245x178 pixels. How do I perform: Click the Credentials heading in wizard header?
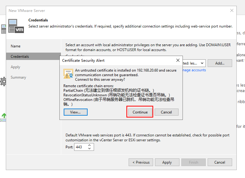click(38, 20)
